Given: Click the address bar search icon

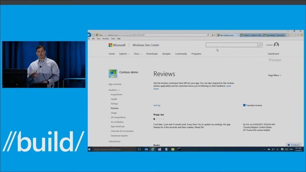Looking at the screenshot, I should pyautogui.click(x=208, y=35).
